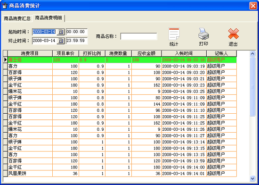Image resolution: width=259 pixels, height=185 pixels.
Task: Click the start time field 00:00:00
Action: (77, 32)
